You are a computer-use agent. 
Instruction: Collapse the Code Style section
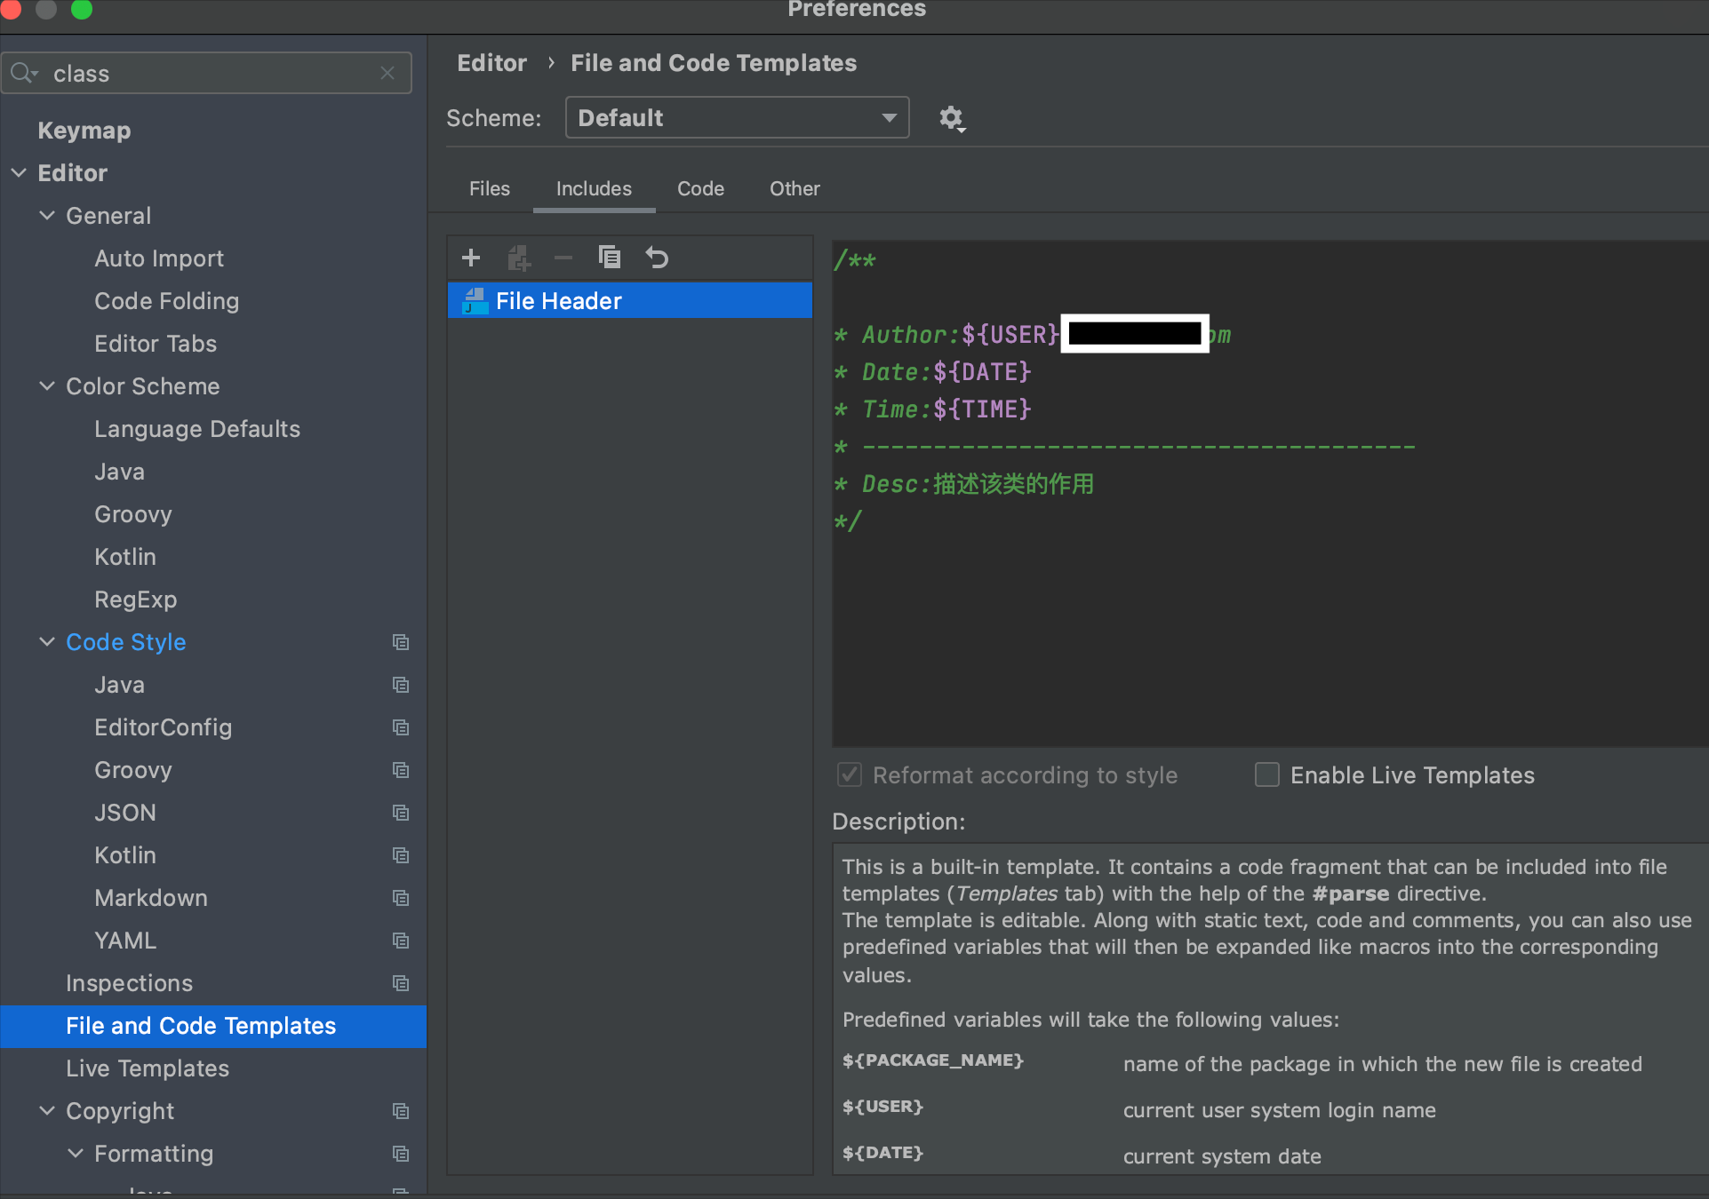(x=47, y=642)
